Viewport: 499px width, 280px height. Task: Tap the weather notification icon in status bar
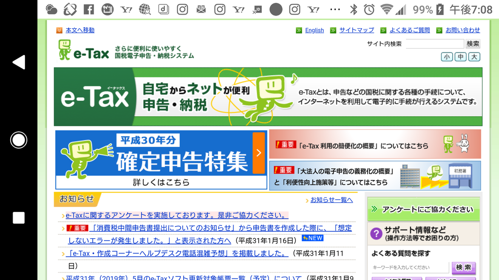pos(51,10)
